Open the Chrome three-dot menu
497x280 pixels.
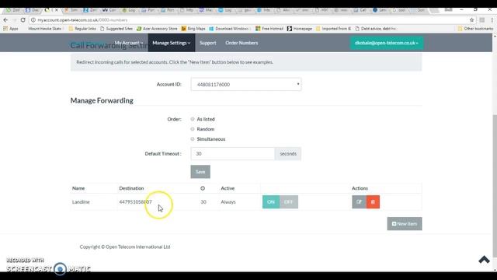(492, 19)
